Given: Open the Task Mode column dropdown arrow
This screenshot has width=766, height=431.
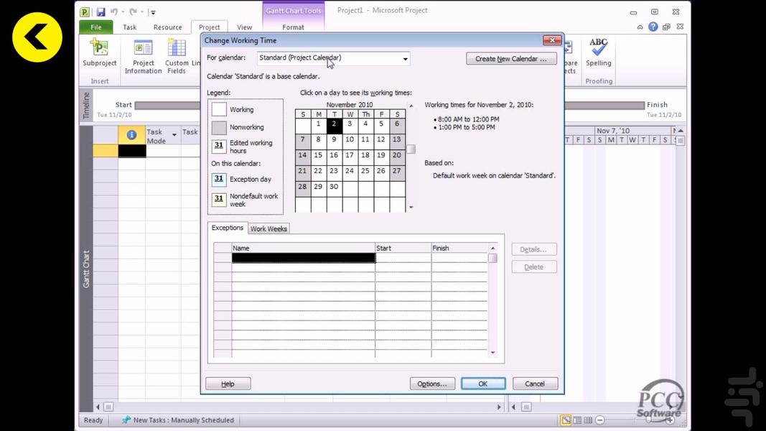Looking at the screenshot, I should pos(174,135).
